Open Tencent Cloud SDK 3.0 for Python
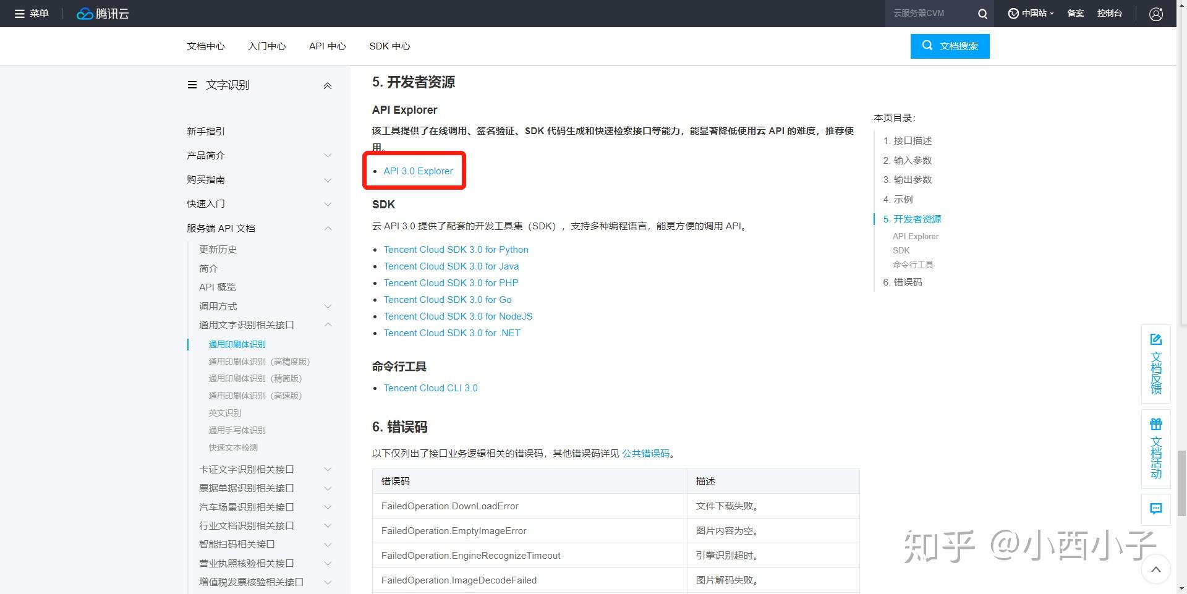This screenshot has width=1187, height=594. [x=456, y=250]
